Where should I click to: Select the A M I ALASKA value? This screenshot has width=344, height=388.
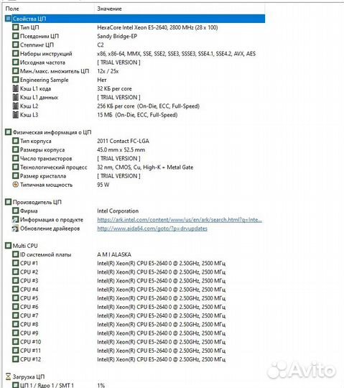click(114, 254)
